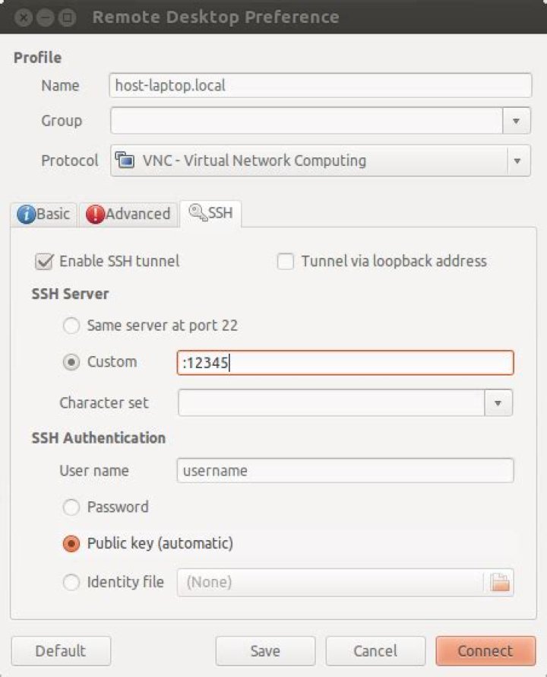
Task: Enable Tunnel via loopback address
Action: tap(286, 261)
